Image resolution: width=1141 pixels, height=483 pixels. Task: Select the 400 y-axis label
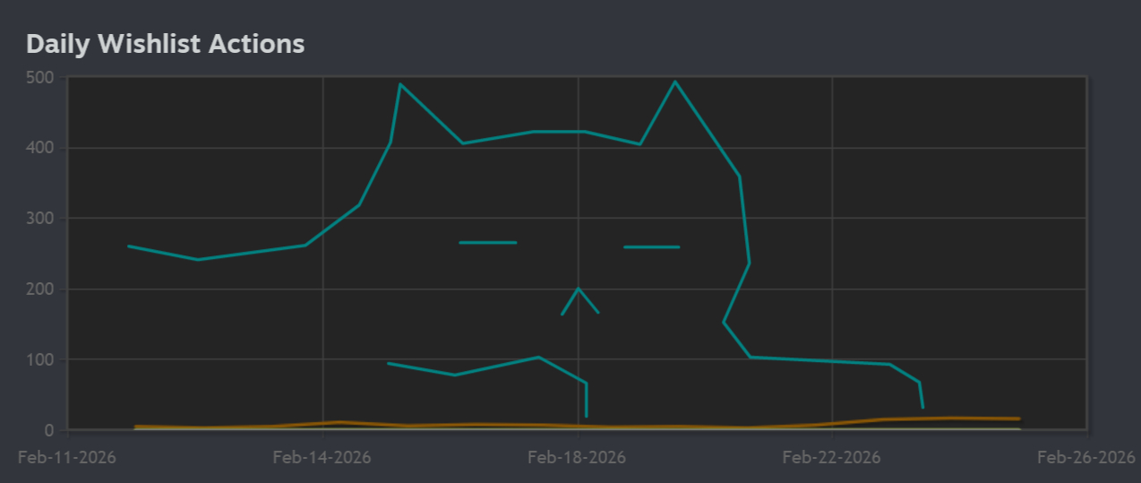point(40,148)
